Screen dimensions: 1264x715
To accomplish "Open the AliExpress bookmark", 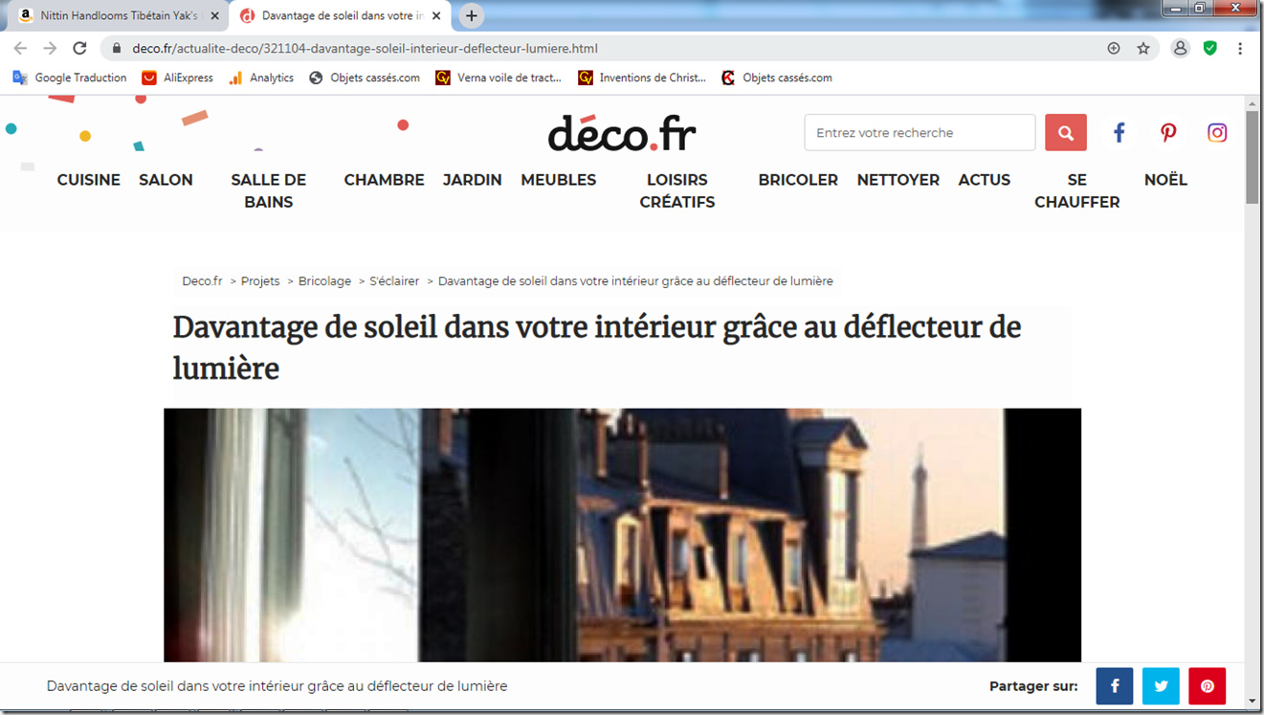I will (x=177, y=78).
